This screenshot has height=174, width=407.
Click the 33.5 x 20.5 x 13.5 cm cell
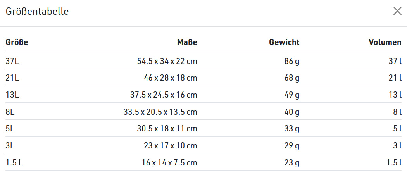pos(160,112)
